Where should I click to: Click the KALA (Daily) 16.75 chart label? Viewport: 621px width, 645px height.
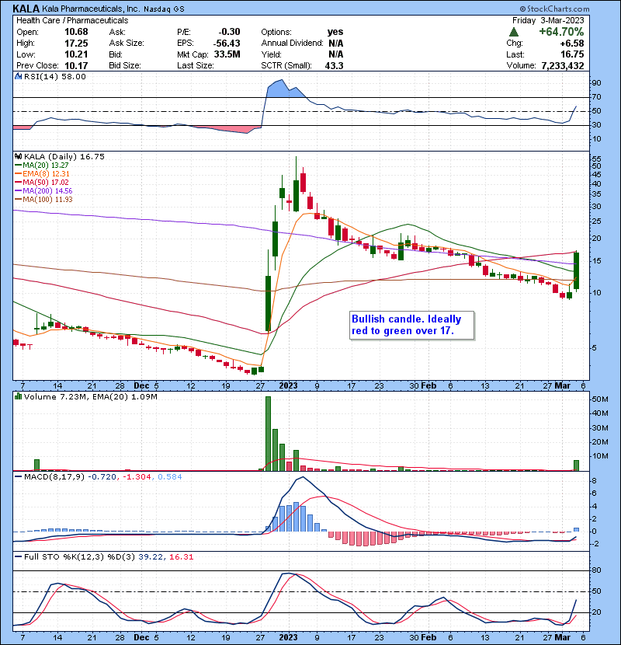(64, 157)
